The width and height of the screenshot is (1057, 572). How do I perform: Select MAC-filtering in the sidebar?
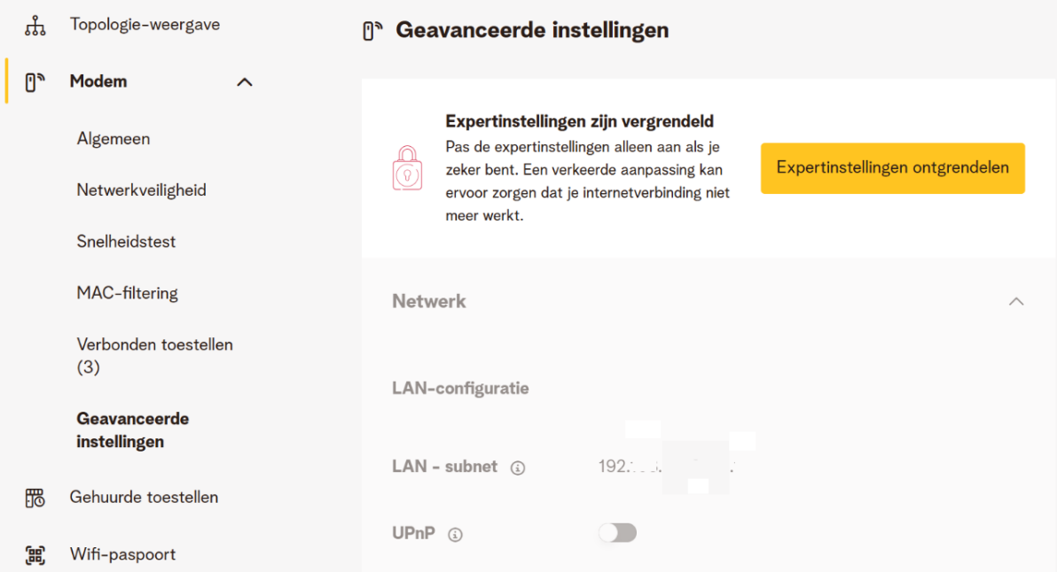pyautogui.click(x=127, y=293)
